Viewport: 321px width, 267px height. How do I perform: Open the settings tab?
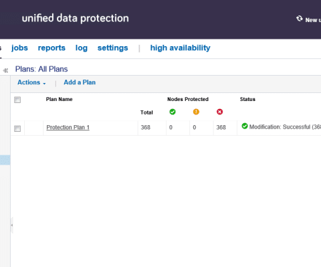113,48
